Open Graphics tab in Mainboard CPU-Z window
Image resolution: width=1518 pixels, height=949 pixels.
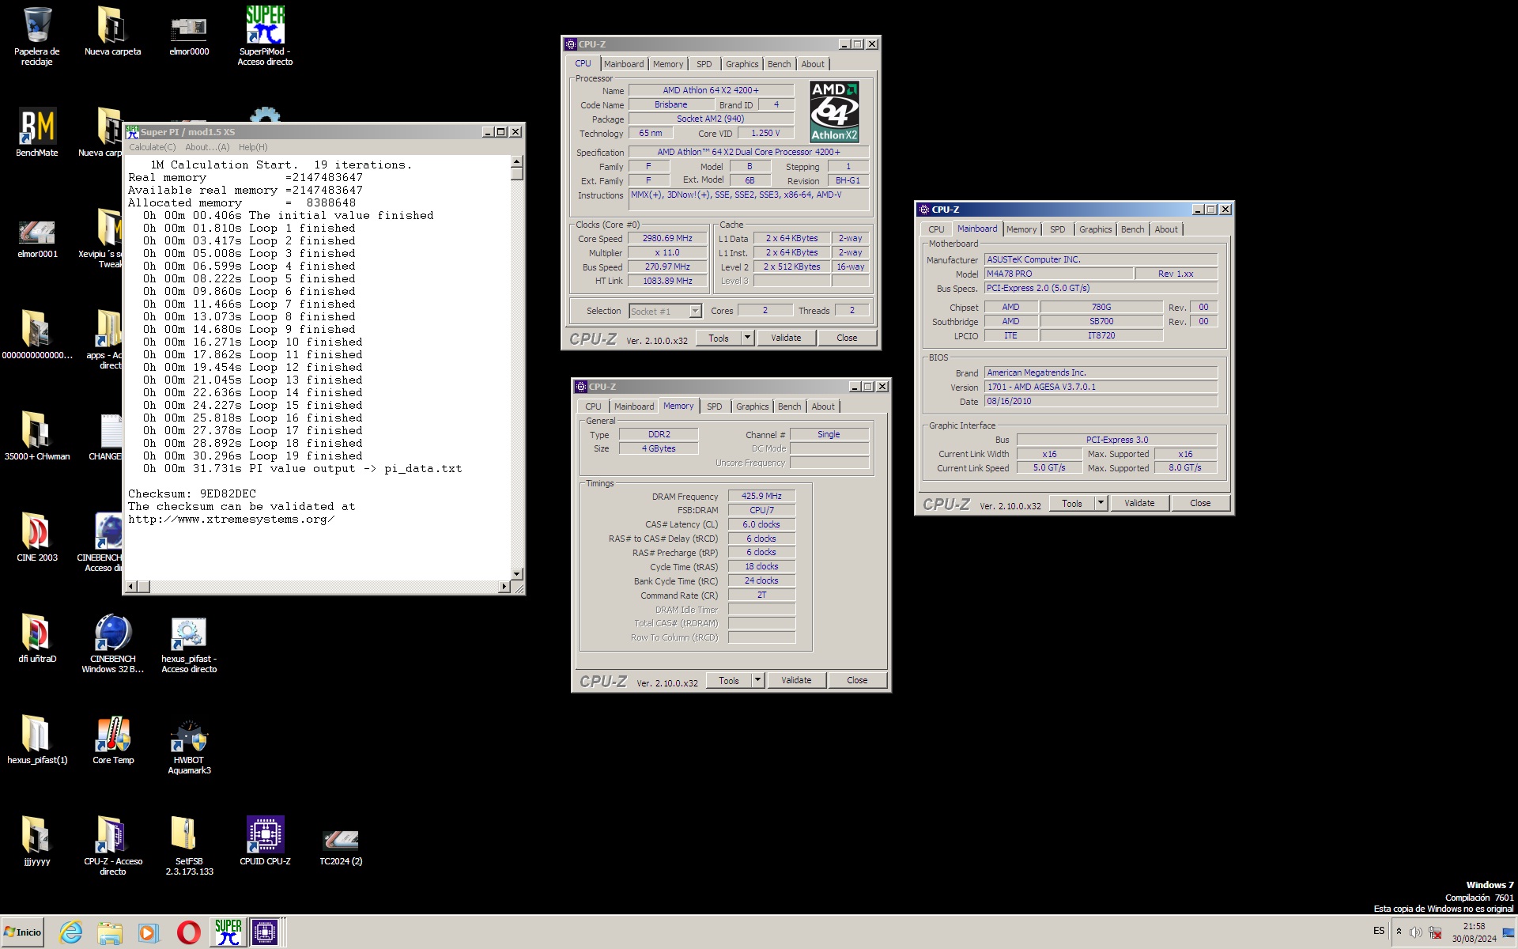coord(1095,229)
